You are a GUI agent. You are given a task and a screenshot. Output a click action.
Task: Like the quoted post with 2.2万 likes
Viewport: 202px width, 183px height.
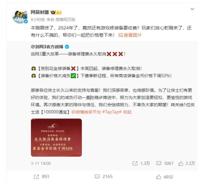pos(187,163)
